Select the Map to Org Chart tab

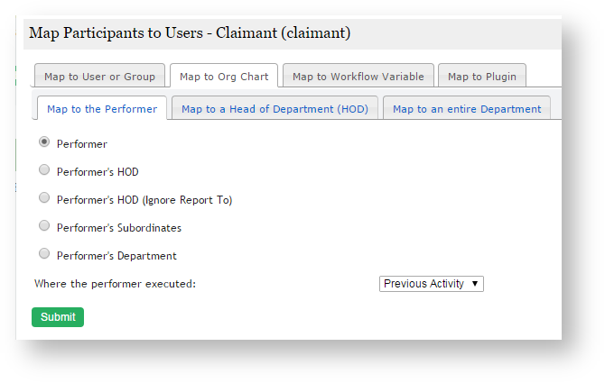(x=224, y=77)
